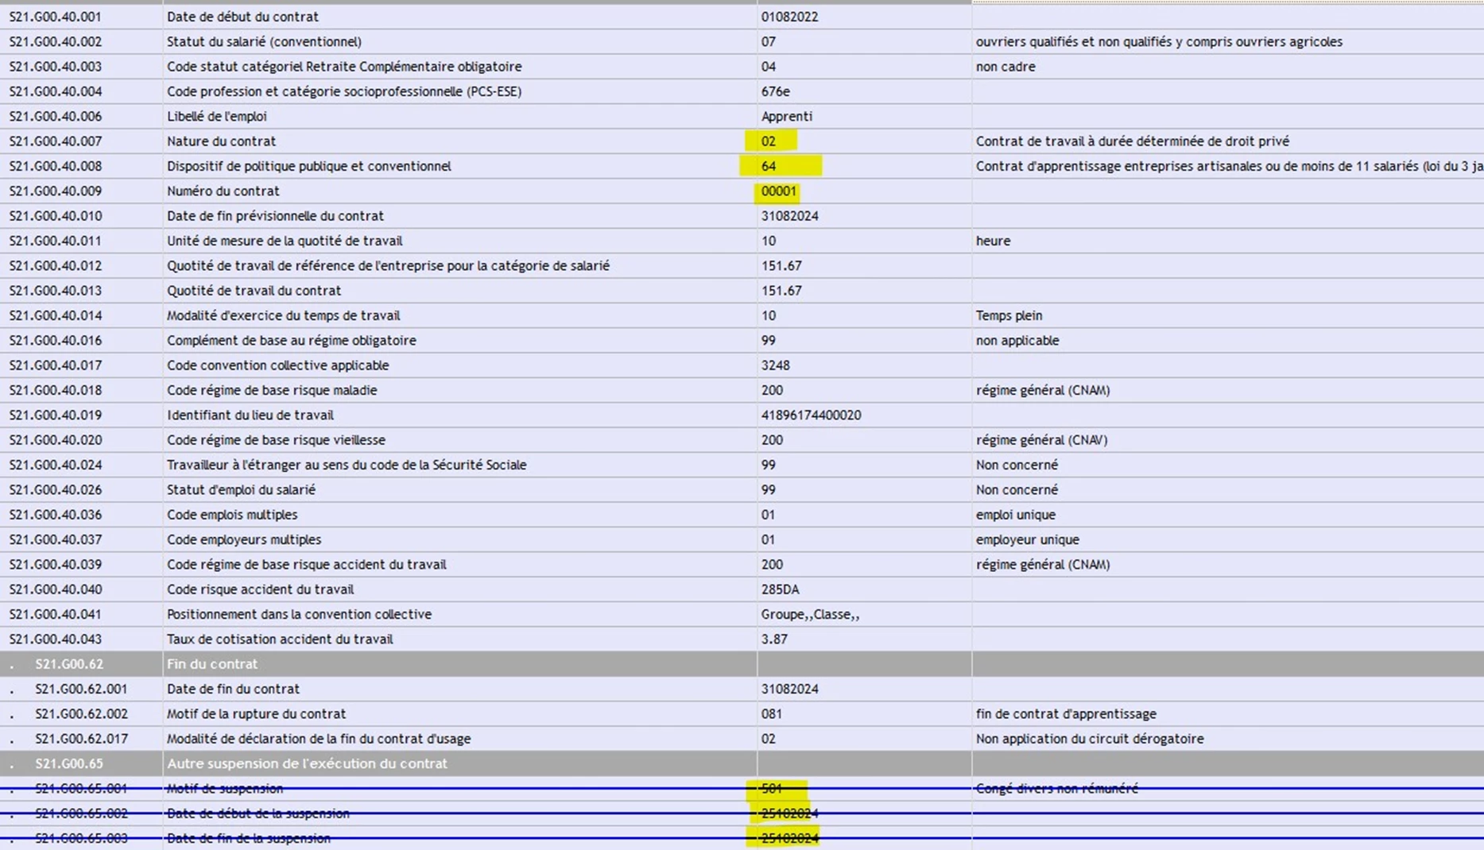The width and height of the screenshot is (1484, 850).
Task: Select the contract number 00001
Action: [x=778, y=191]
